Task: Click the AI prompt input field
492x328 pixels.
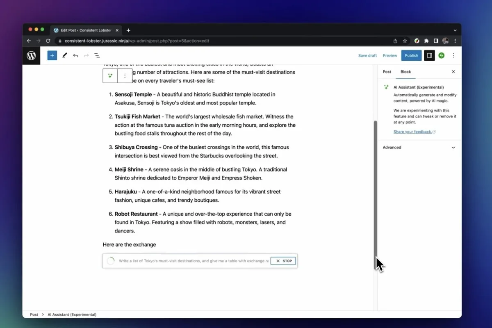Action: tap(193, 261)
